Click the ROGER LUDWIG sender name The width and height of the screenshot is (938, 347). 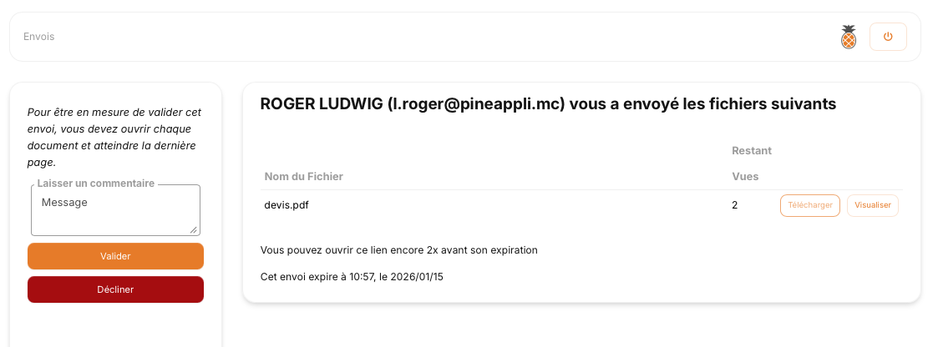pyautogui.click(x=322, y=104)
